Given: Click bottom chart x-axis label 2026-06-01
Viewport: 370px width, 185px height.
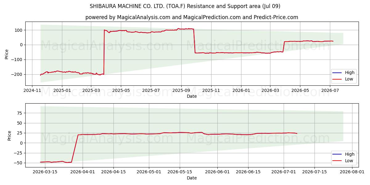Looking at the screenshot, I should pyautogui.click(x=217, y=172).
